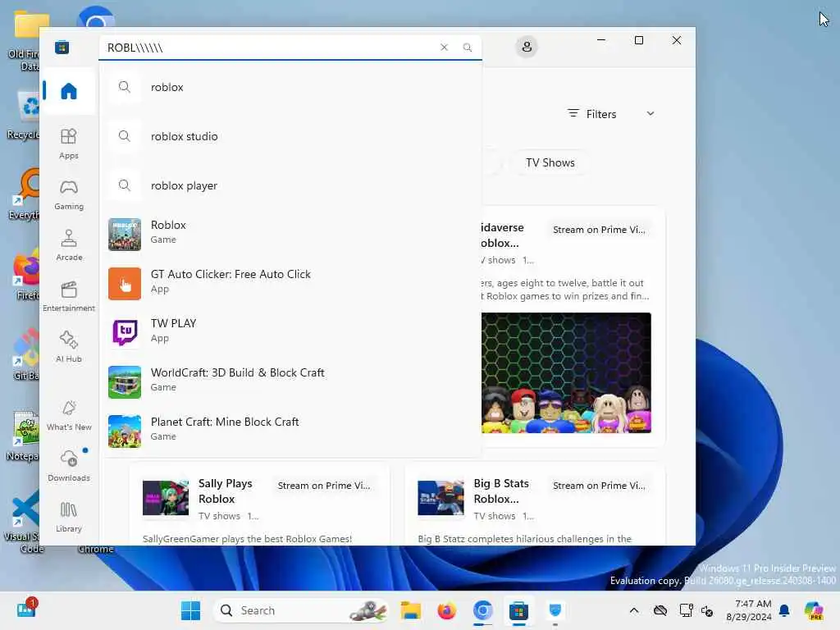Open What's New in sidebar
The image size is (840, 630).
[x=69, y=415]
